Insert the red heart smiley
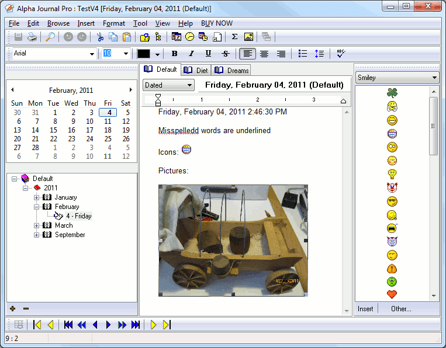Viewport: 446px width, 348px height. point(392,294)
